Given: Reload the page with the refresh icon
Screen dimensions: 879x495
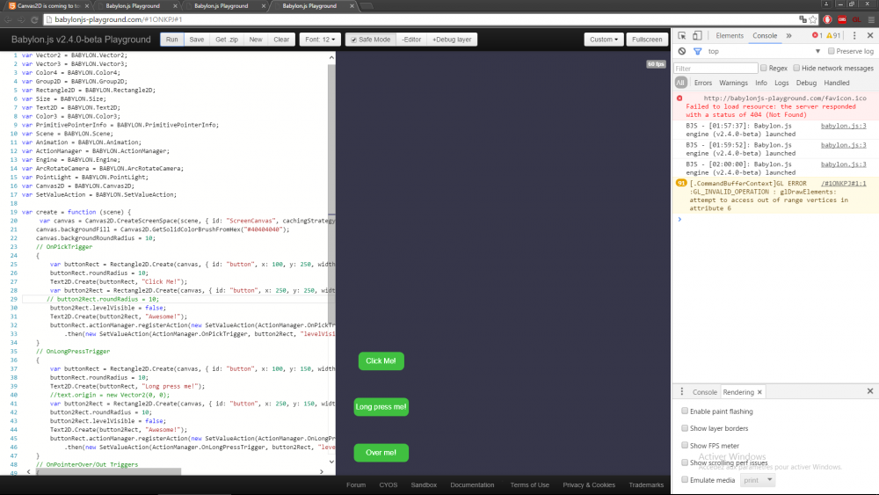Looking at the screenshot, I should click(x=34, y=19).
